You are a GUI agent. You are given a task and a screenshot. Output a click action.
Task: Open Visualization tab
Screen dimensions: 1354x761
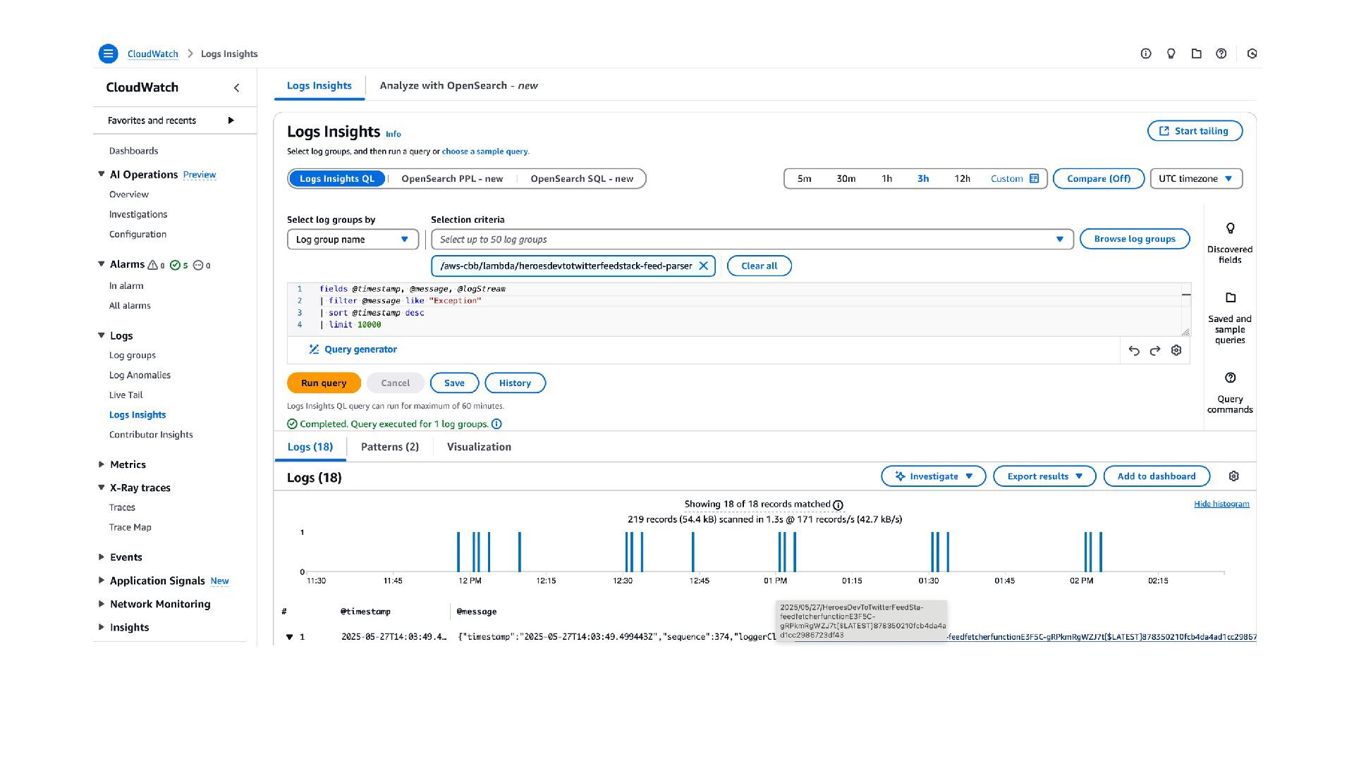(479, 447)
